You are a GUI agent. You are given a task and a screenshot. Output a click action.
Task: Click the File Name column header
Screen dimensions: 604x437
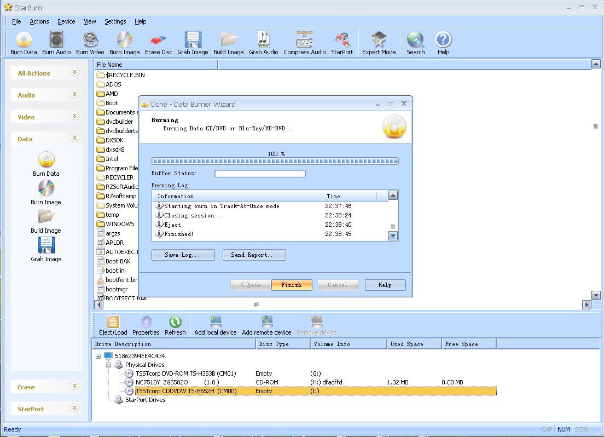coord(156,65)
